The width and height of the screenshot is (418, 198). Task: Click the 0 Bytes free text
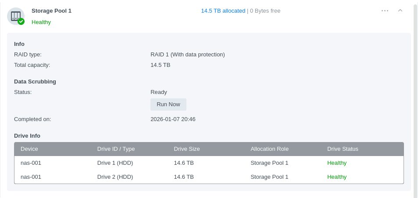tap(265, 11)
